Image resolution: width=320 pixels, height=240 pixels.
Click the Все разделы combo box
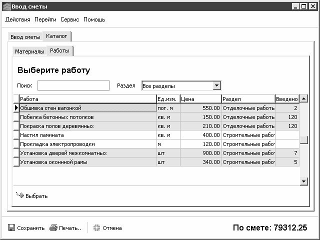tap(181, 85)
